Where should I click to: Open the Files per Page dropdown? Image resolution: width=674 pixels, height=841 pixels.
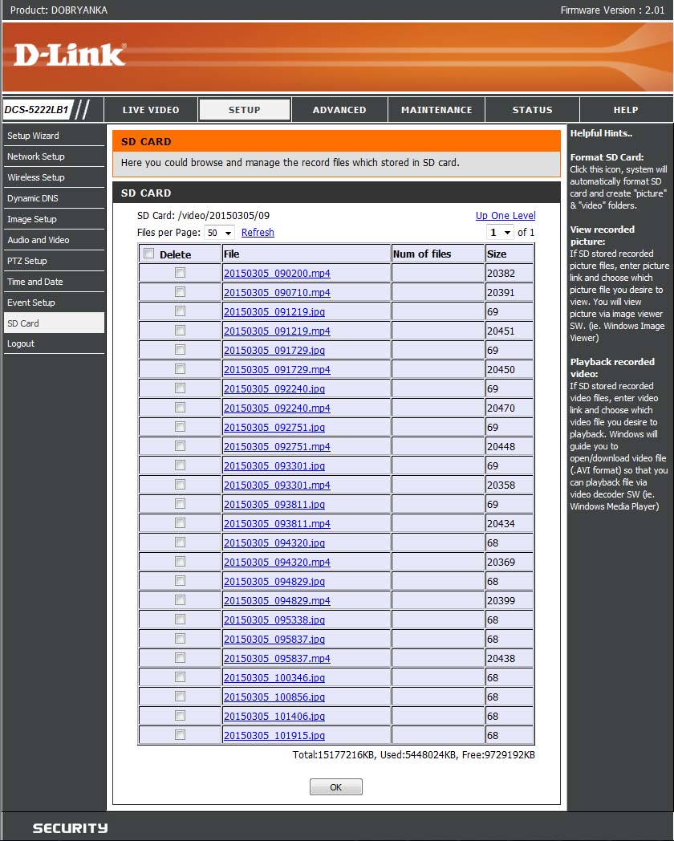coord(218,233)
